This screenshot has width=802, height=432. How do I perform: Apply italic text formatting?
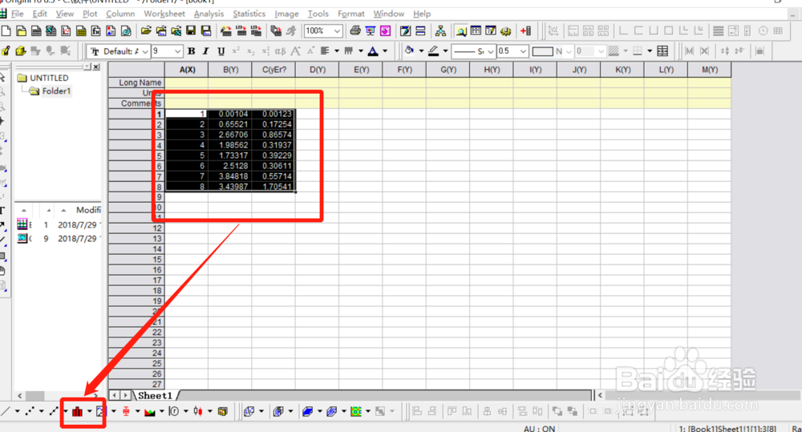tap(205, 51)
